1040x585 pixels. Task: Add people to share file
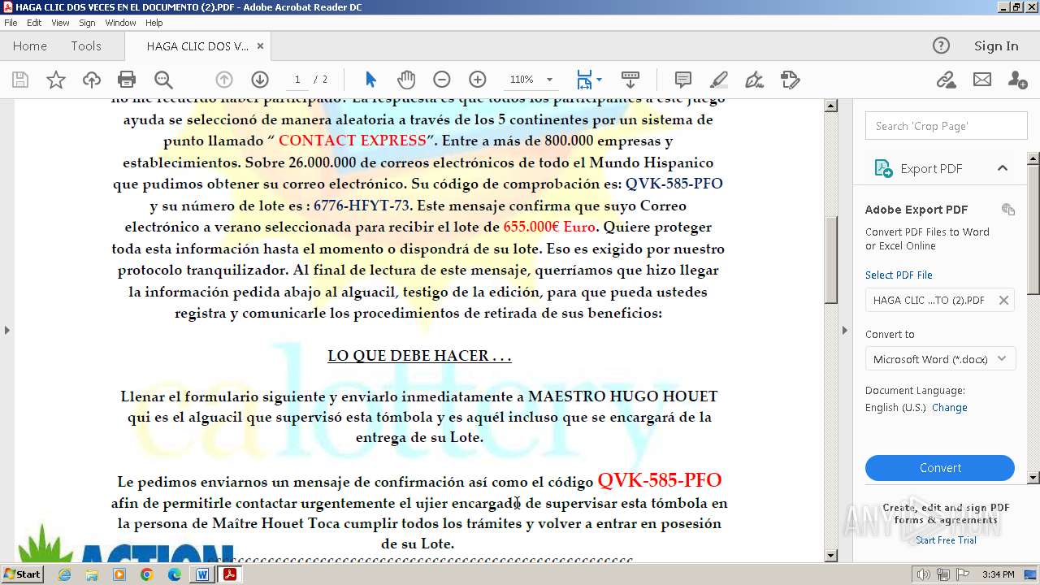point(1017,80)
